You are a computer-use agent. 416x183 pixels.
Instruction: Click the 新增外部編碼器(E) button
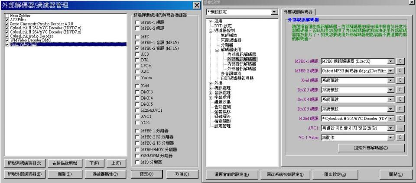[25, 174]
